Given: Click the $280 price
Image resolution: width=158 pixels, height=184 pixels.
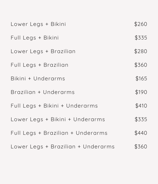Looking at the screenshot, I should (140, 51).
